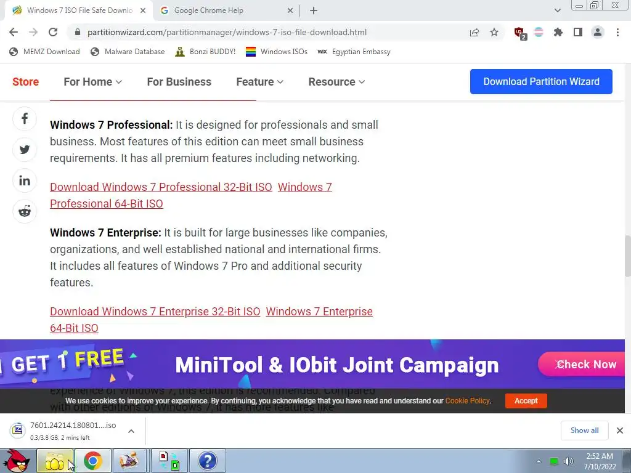Share article on LinkedIn
This screenshot has height=473, width=631.
pyautogui.click(x=25, y=180)
